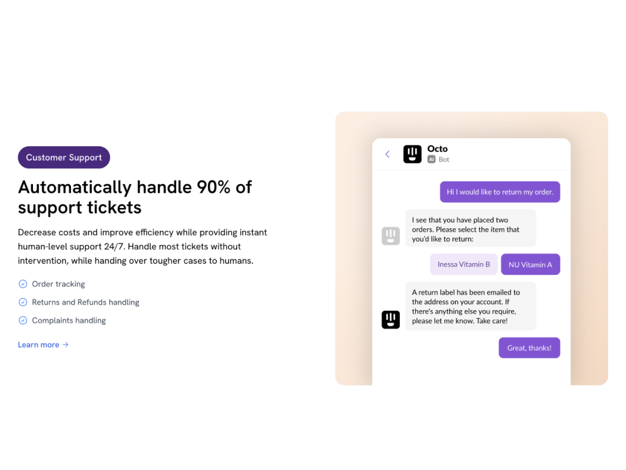Screen dimensions: 626x470
Task: Click gray bot avatar beside orders message
Action: pyautogui.click(x=391, y=236)
